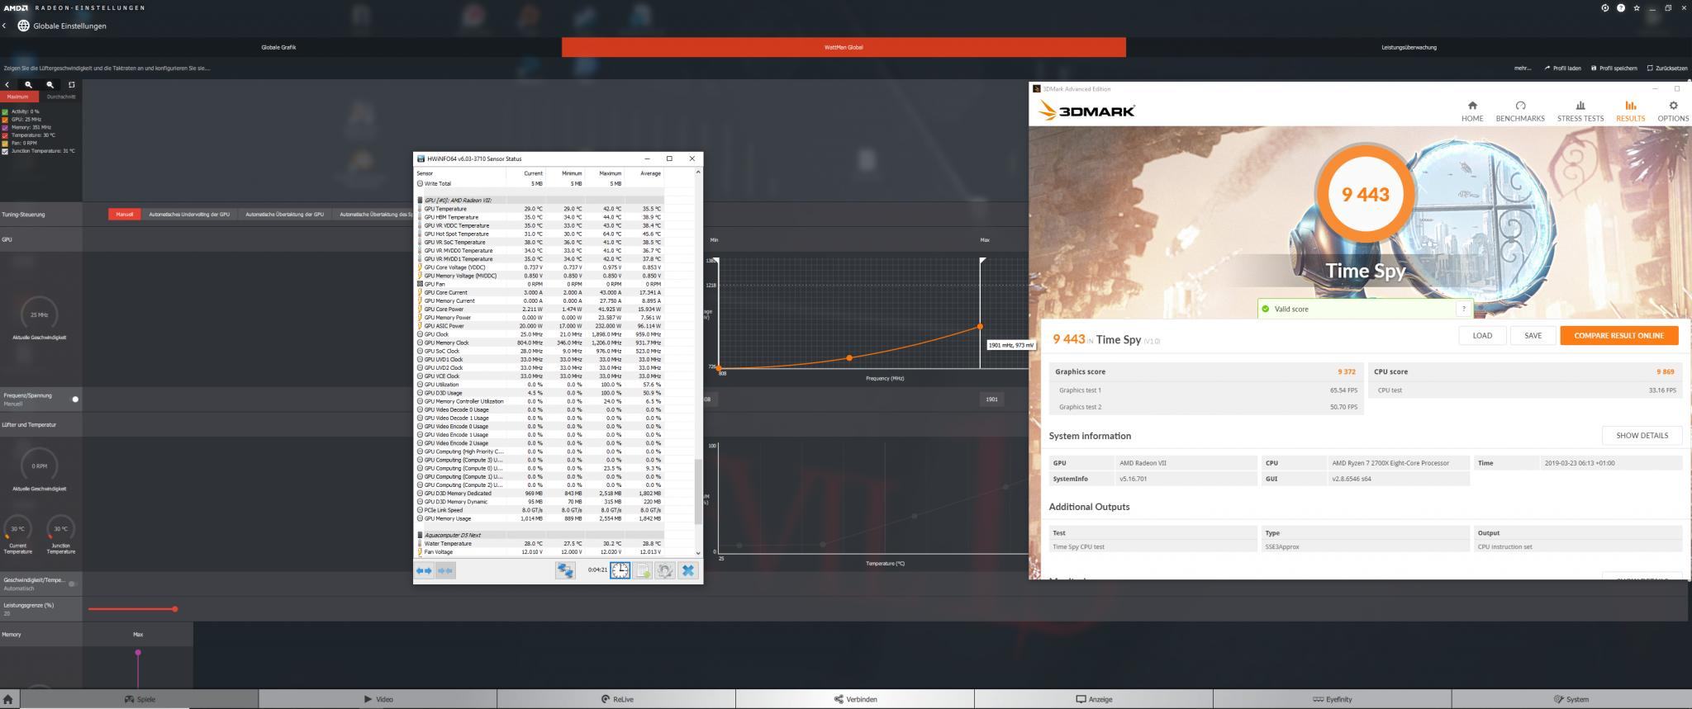Click Radeon home icon in bottom bar
Image resolution: width=1692 pixels, height=709 pixels.
[8, 699]
